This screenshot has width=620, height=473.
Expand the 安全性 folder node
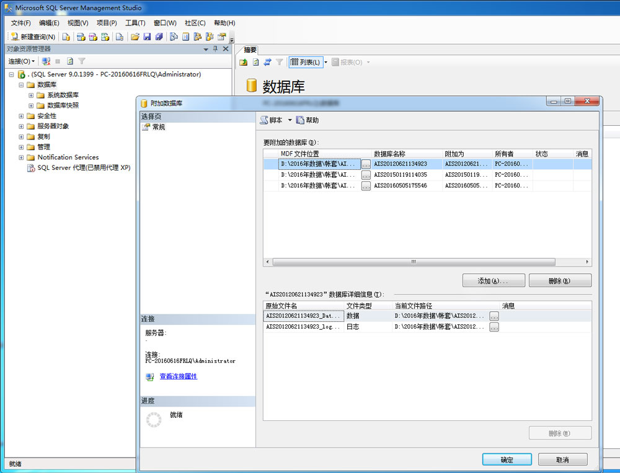(x=21, y=116)
